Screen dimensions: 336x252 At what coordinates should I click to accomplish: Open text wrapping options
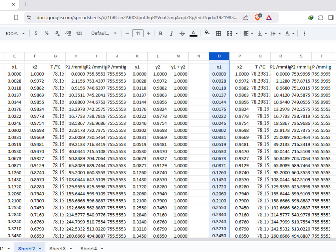[276, 33]
